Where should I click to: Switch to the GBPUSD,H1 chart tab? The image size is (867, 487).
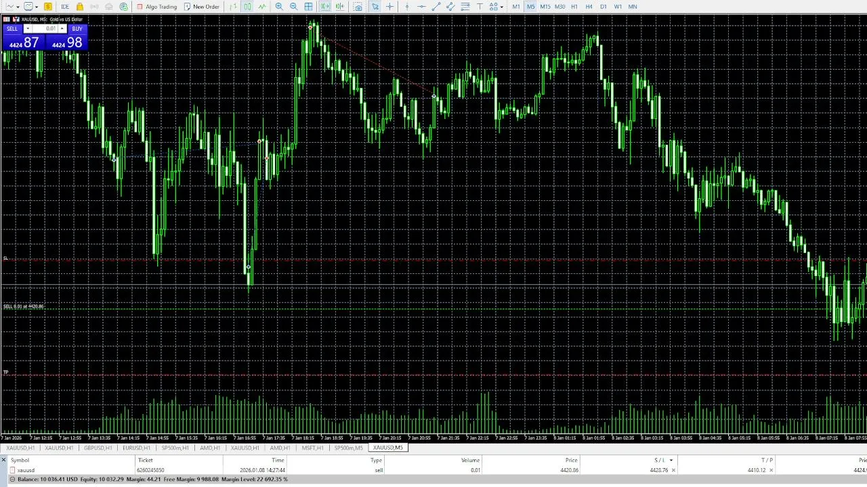[98, 448]
